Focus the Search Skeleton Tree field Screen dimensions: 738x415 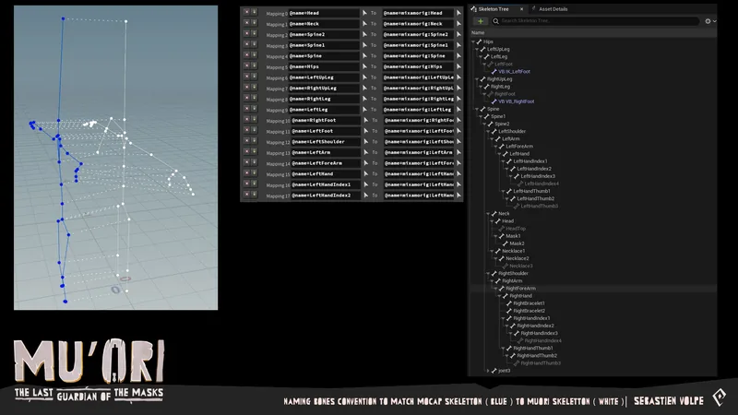[x=598, y=21]
